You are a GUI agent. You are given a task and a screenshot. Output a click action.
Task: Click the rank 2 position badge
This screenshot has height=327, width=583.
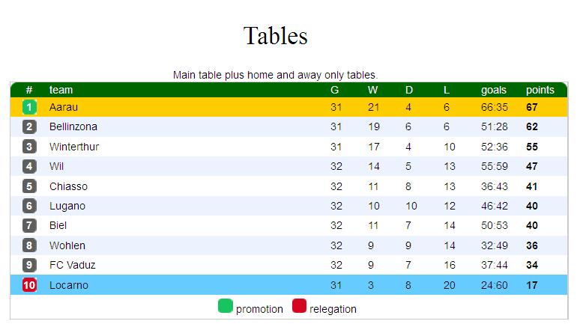point(29,127)
